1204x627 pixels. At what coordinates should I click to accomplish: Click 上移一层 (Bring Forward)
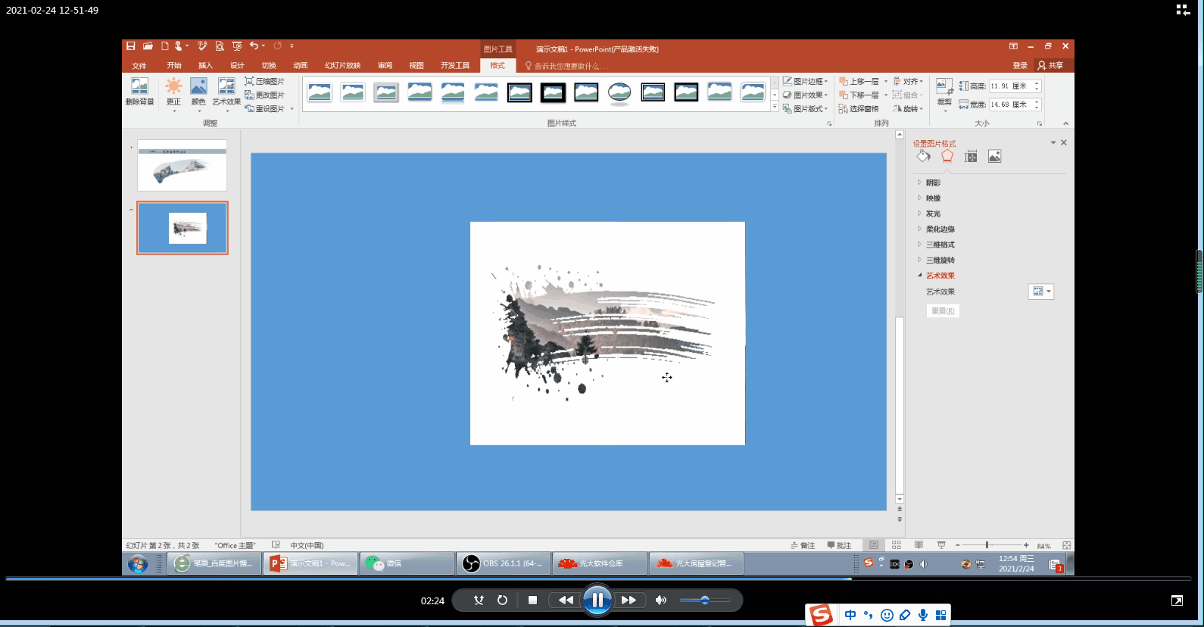click(x=859, y=81)
